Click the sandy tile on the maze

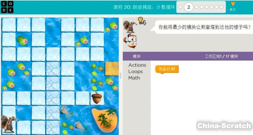[112, 69]
